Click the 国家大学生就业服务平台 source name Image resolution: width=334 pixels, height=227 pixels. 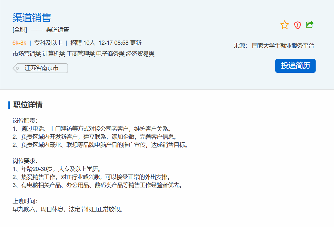point(283,46)
